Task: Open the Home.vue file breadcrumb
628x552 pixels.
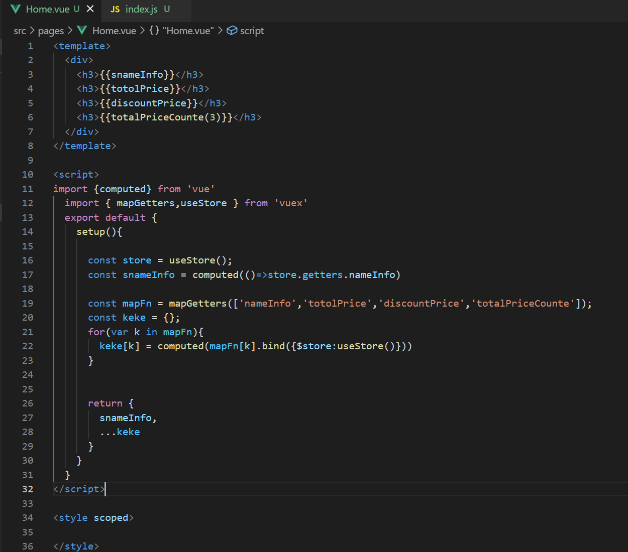Action: point(114,31)
